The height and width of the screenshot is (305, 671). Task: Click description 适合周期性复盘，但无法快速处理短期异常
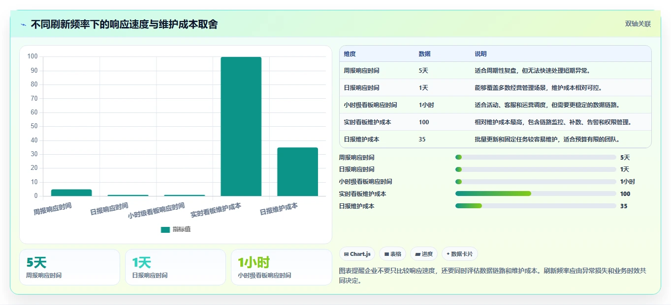click(x=532, y=71)
